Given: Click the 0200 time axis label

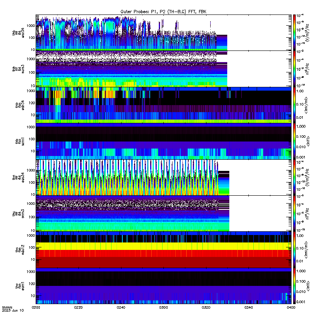Looking at the screenshot, I should click(36, 307).
